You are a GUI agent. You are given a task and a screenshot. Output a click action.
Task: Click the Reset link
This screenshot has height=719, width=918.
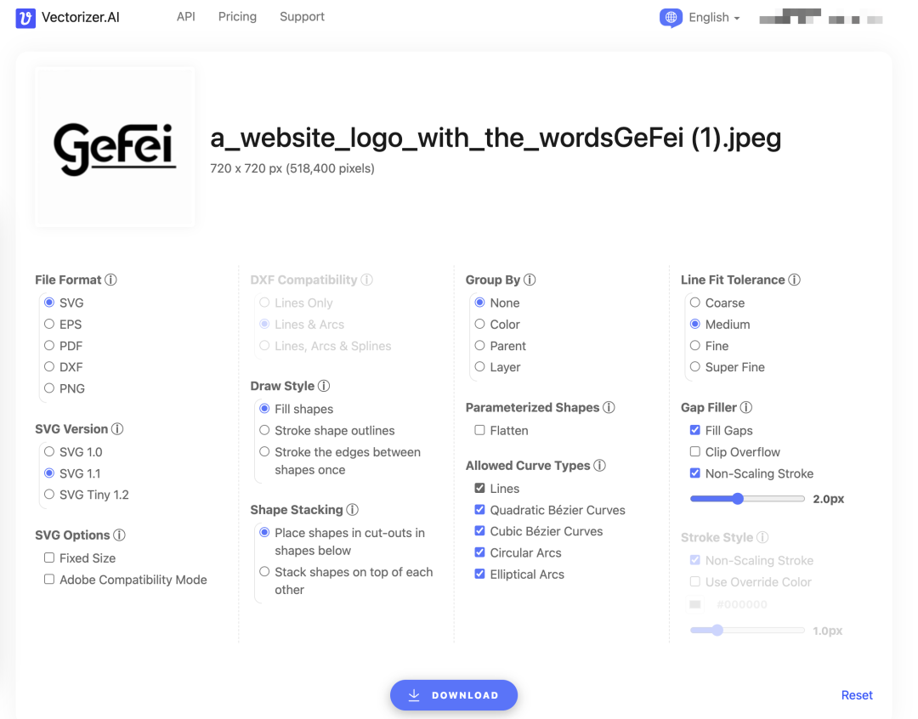857,695
